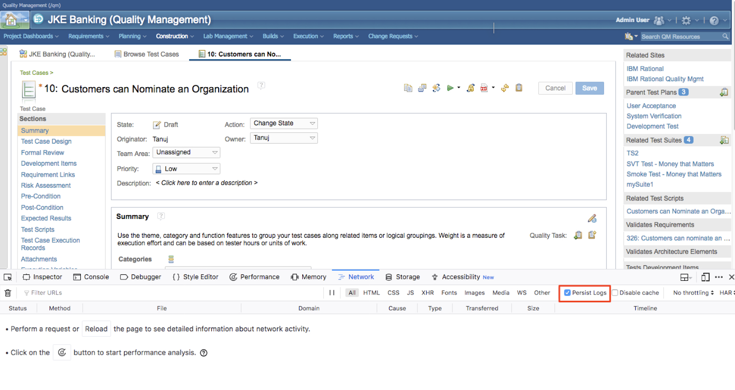Viewport: 735px width, 390px height.
Task: Click the duplicate test case icon
Action: [408, 88]
